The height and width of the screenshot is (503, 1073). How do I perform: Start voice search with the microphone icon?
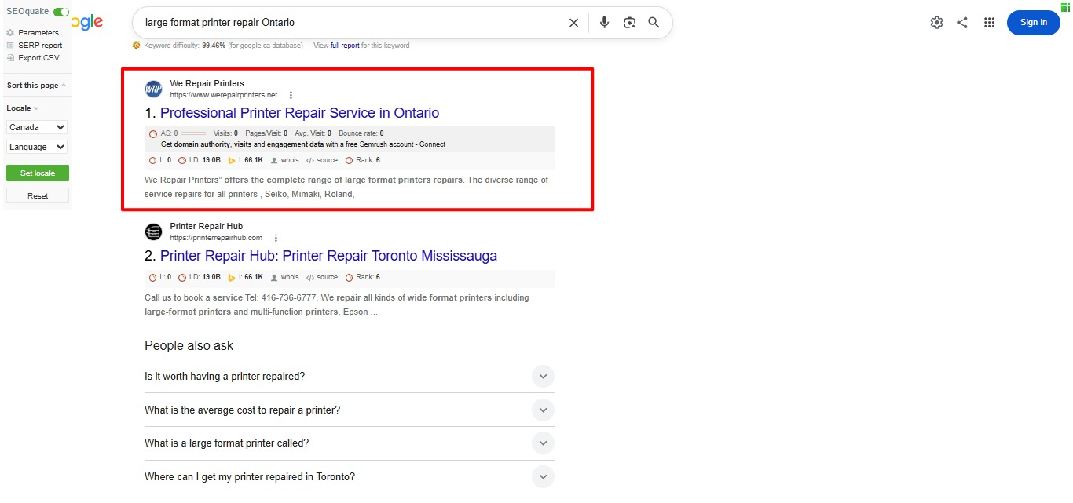pos(604,23)
